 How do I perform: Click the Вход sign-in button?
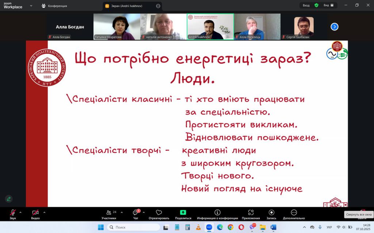tap(306, 5)
